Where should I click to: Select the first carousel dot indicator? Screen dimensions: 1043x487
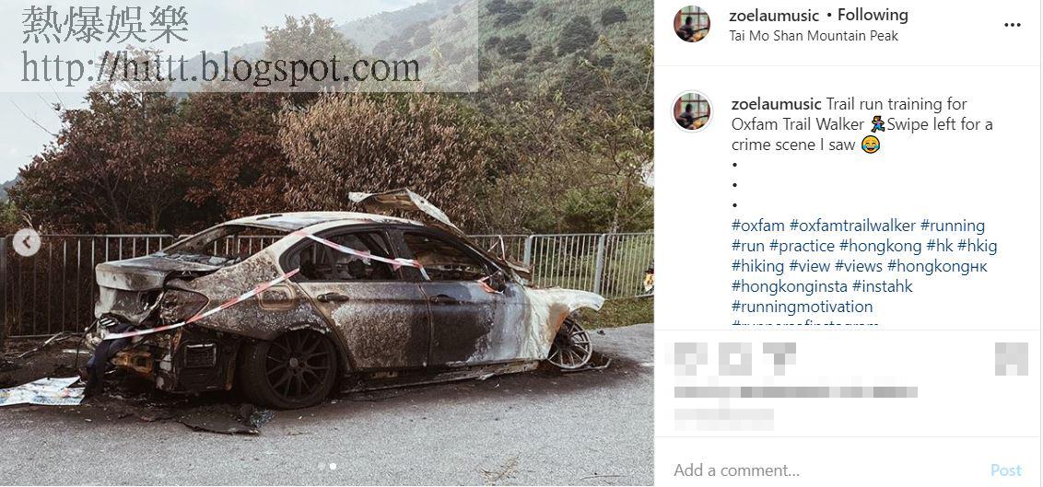pyautogui.click(x=322, y=467)
